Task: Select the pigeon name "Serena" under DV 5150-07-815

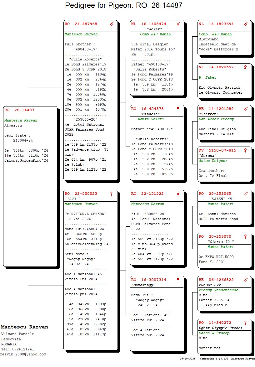Action: coord(207,156)
